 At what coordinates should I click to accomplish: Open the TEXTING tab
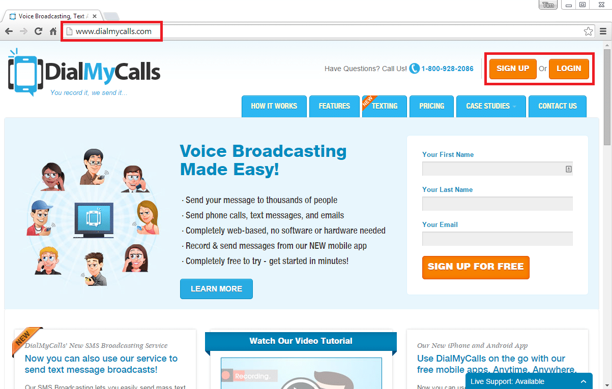click(385, 106)
